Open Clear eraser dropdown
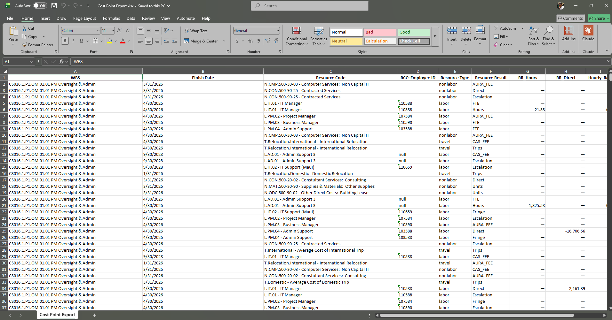The image size is (612, 320). tap(503, 45)
